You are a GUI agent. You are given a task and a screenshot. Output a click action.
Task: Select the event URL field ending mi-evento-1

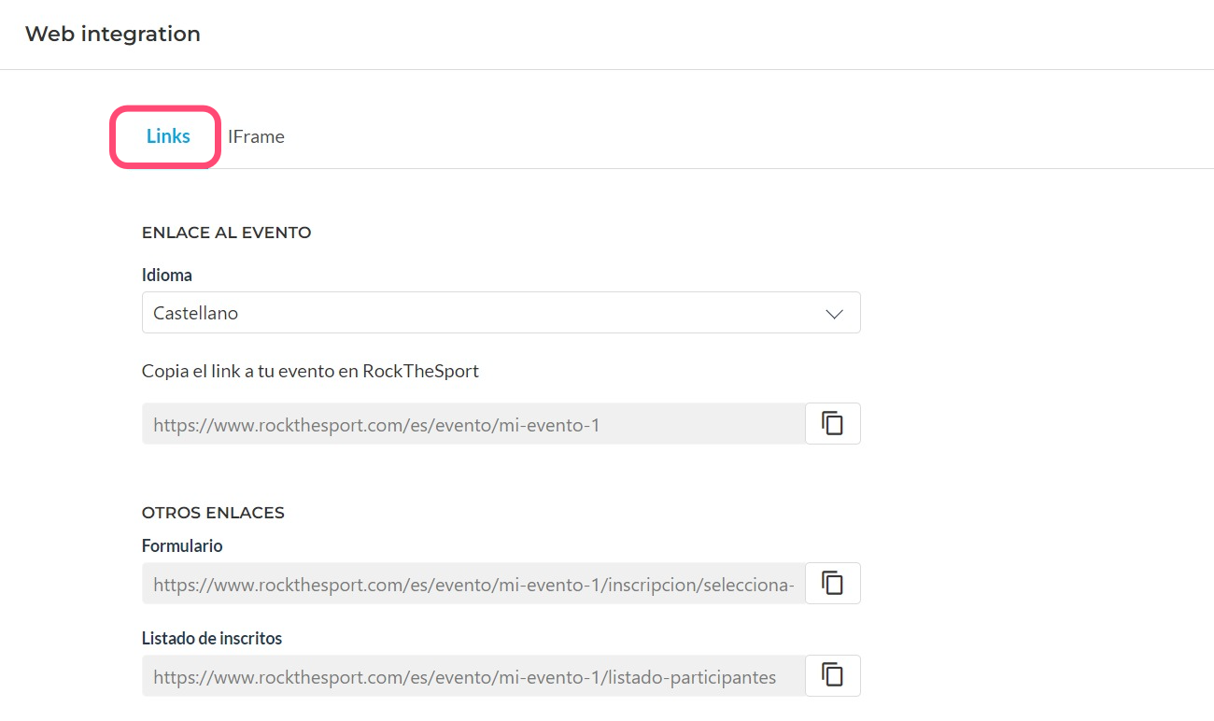[x=473, y=424]
